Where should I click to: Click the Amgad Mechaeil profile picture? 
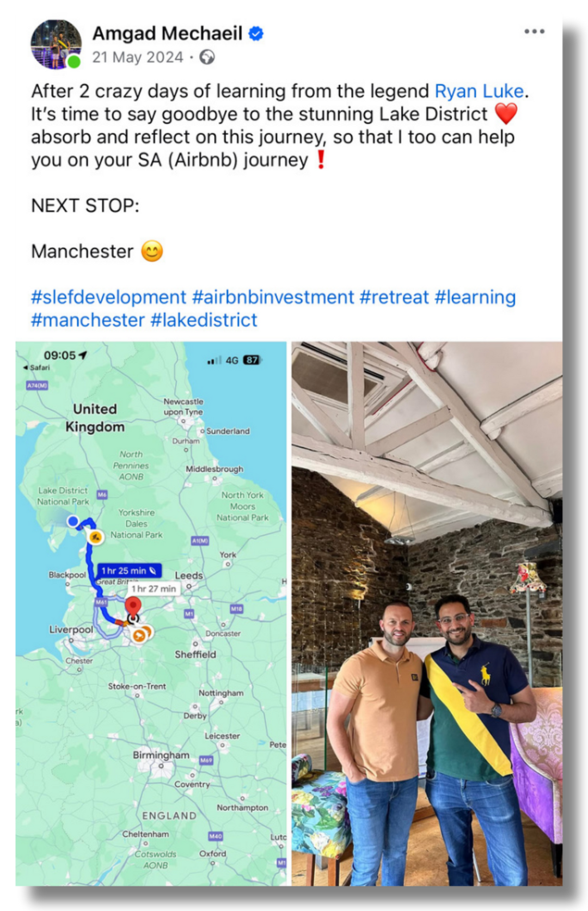tap(56, 44)
